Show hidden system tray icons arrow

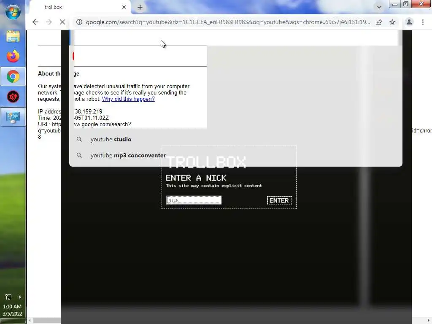coord(20,297)
